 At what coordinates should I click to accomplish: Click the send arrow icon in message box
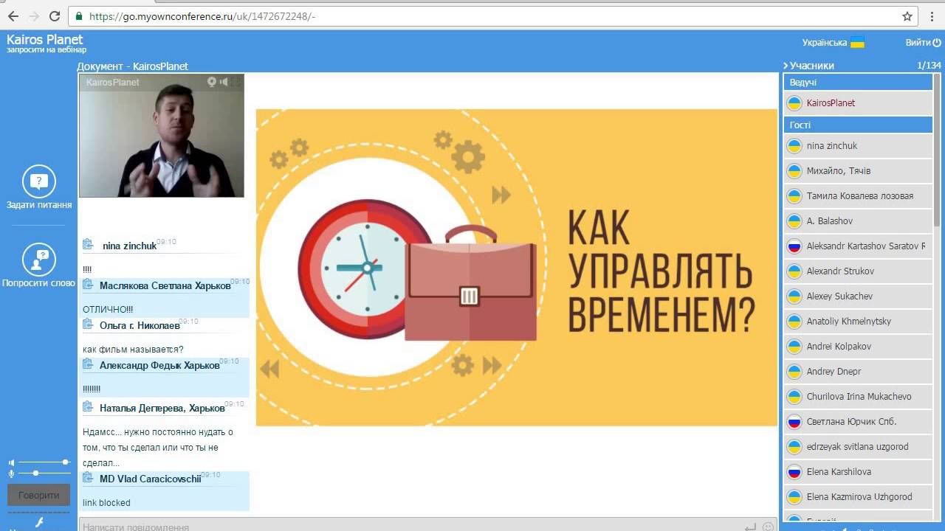pos(750,527)
